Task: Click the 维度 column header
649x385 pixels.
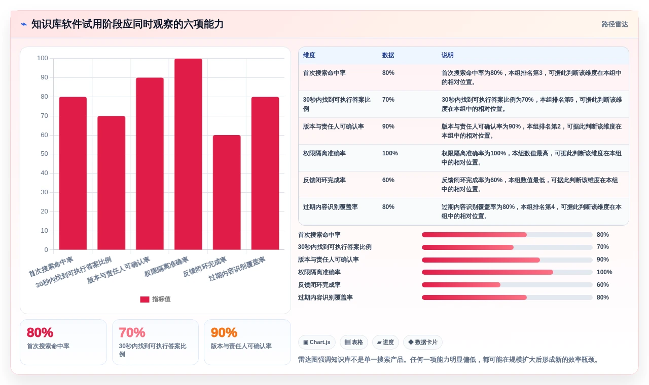Action: (309, 56)
